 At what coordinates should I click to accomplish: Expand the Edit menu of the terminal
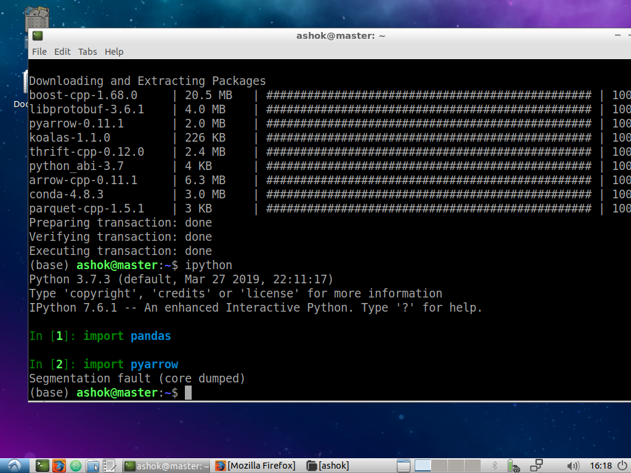click(62, 52)
